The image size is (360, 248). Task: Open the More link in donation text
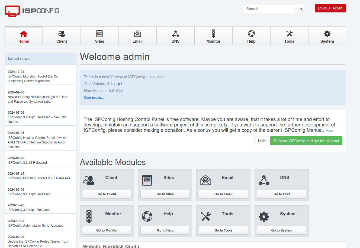pyautogui.click(x=329, y=131)
